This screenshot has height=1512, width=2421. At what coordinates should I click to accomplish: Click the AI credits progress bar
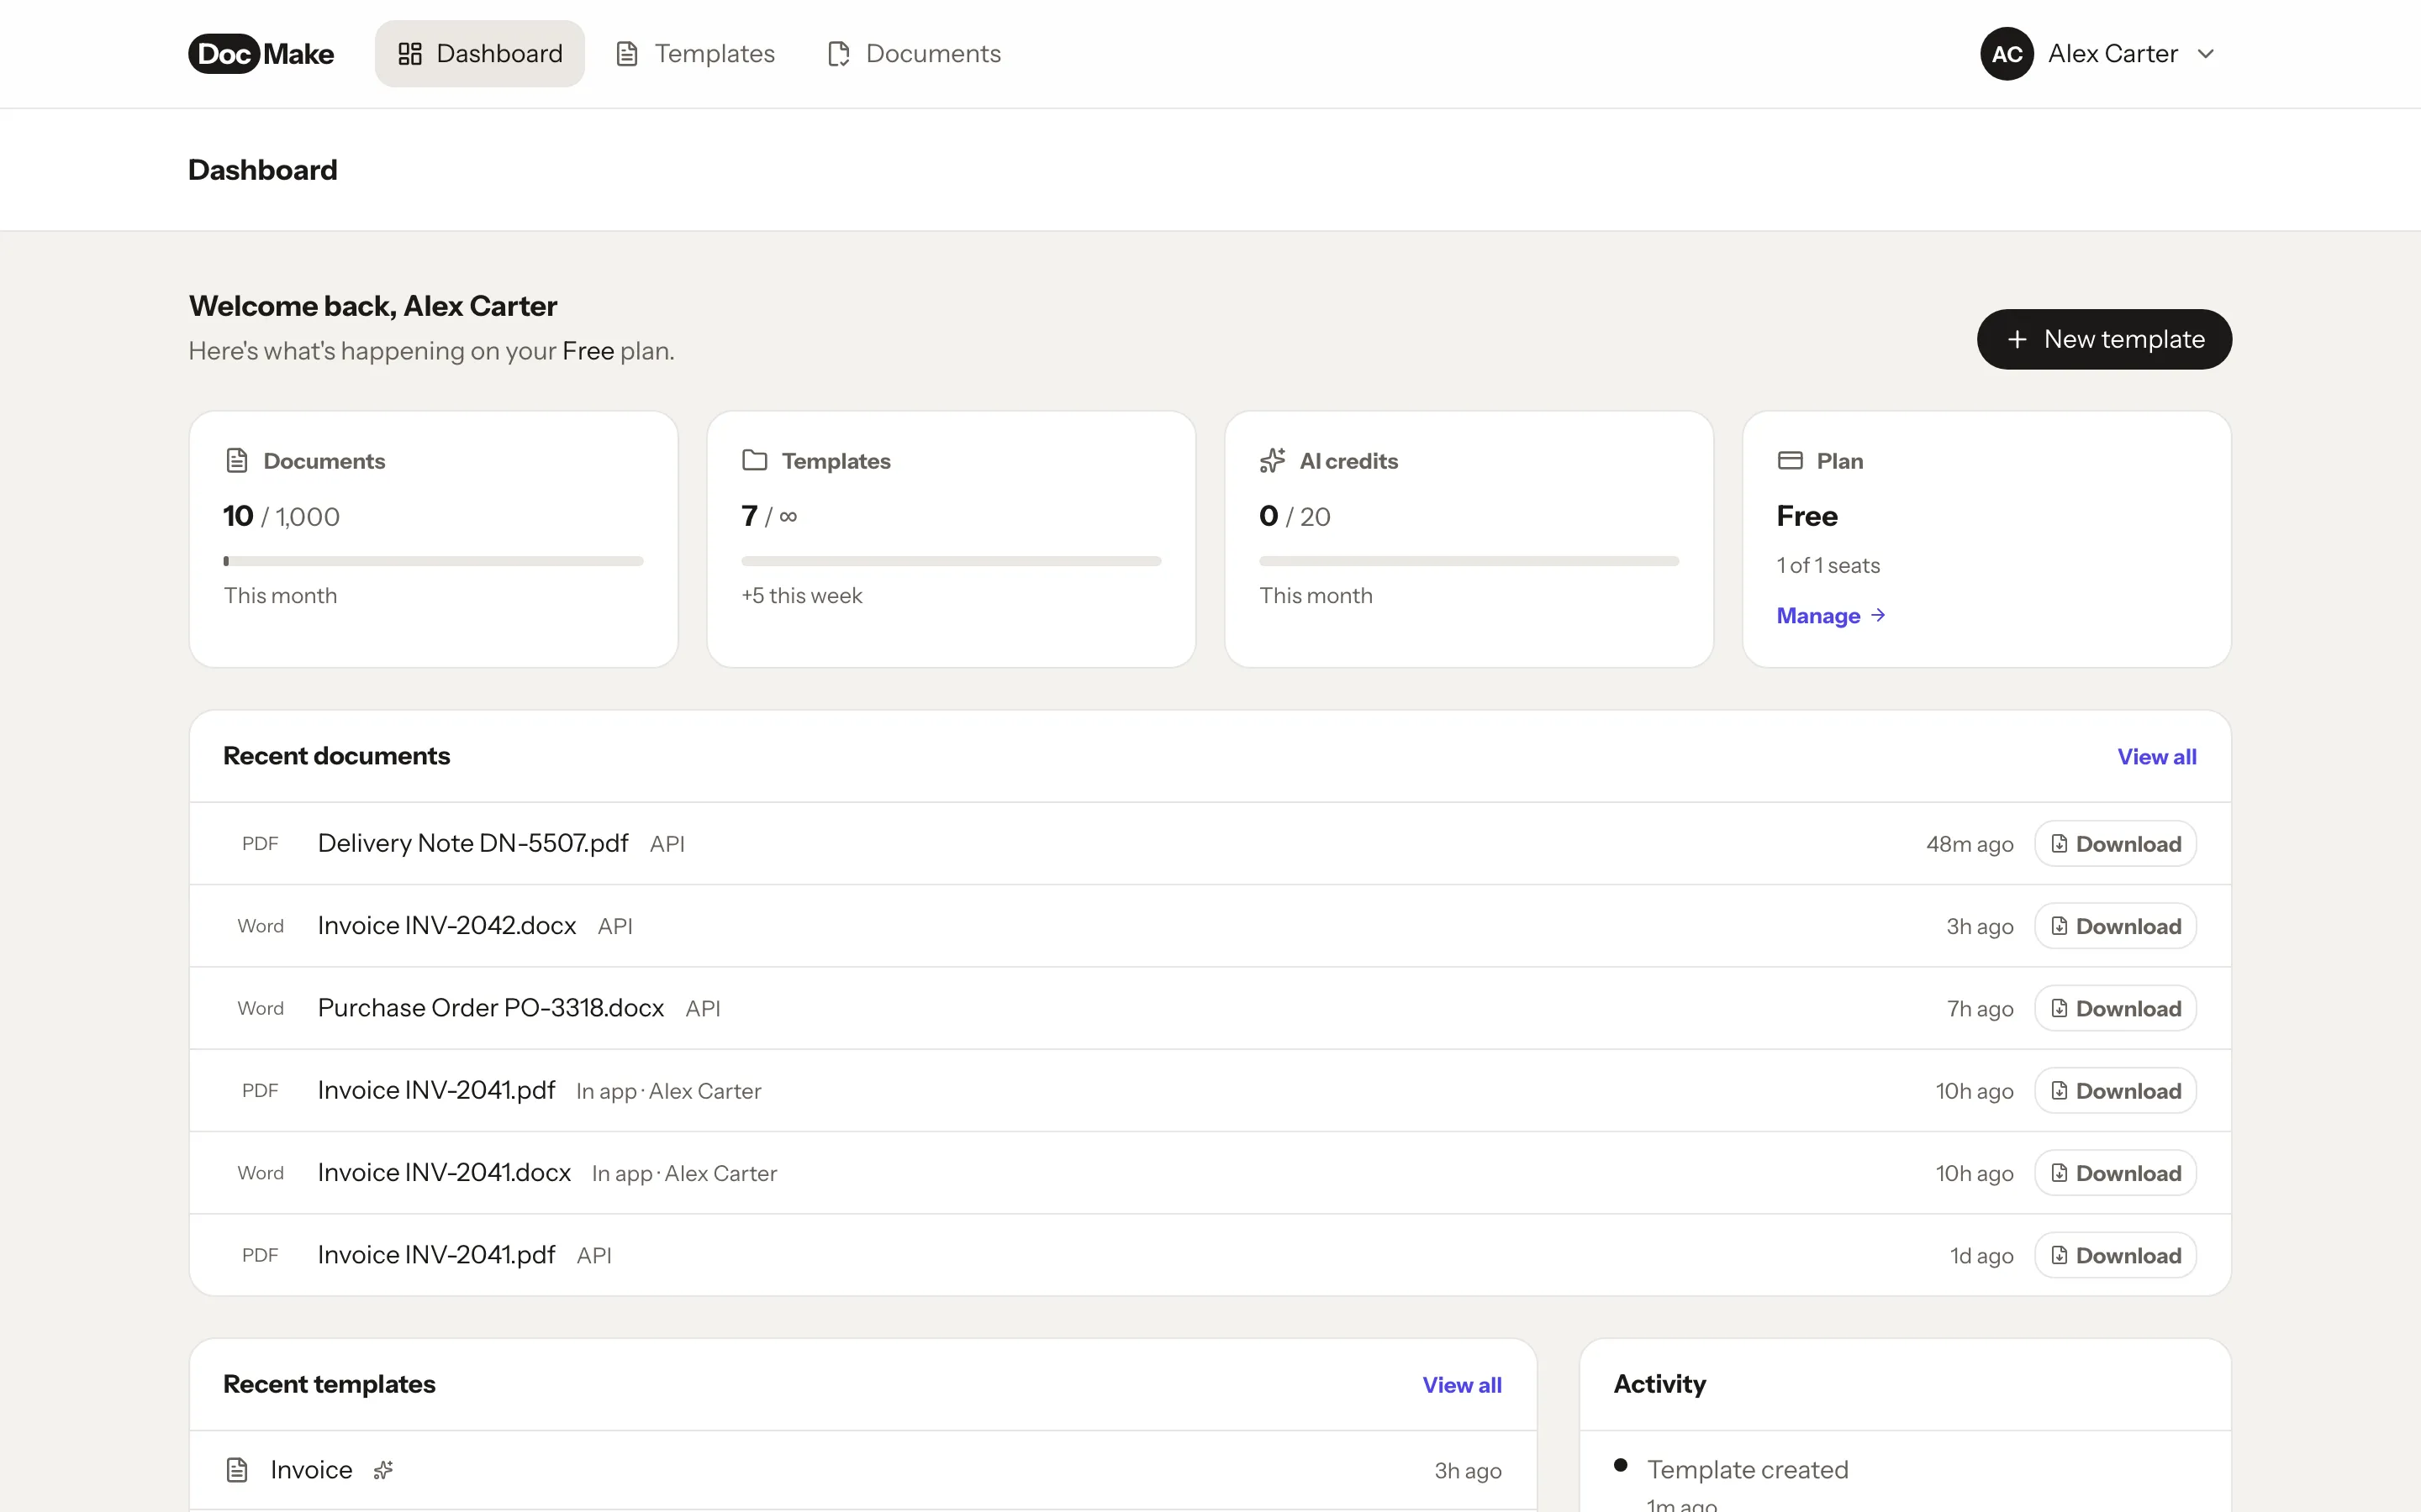(1469, 561)
